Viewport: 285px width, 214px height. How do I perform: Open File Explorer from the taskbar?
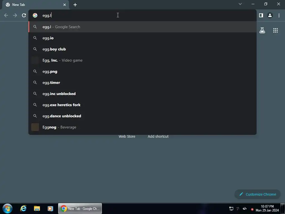tap(37, 208)
